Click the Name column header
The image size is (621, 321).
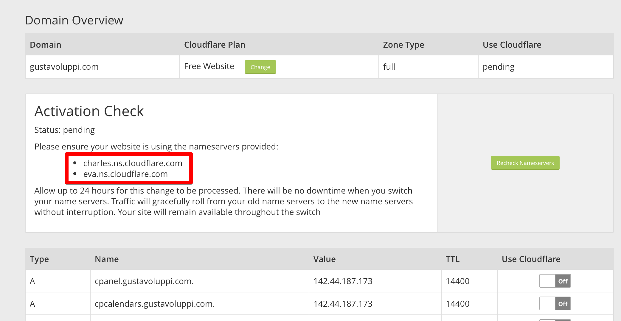(106, 259)
